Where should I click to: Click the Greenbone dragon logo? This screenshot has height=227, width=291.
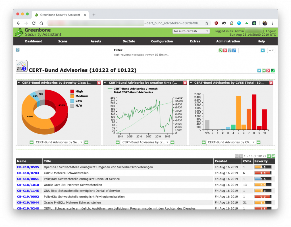tap(19, 32)
